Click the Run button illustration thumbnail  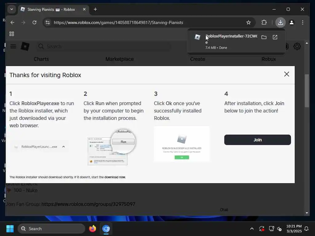[x=112, y=147]
